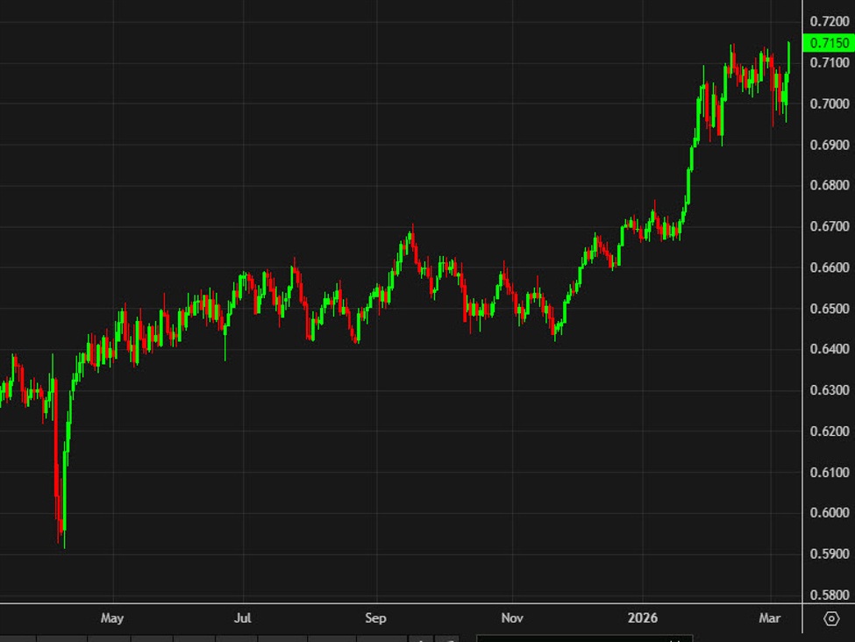Select the 0.5800 price axis label
This screenshot has width=855, height=642.
828,596
